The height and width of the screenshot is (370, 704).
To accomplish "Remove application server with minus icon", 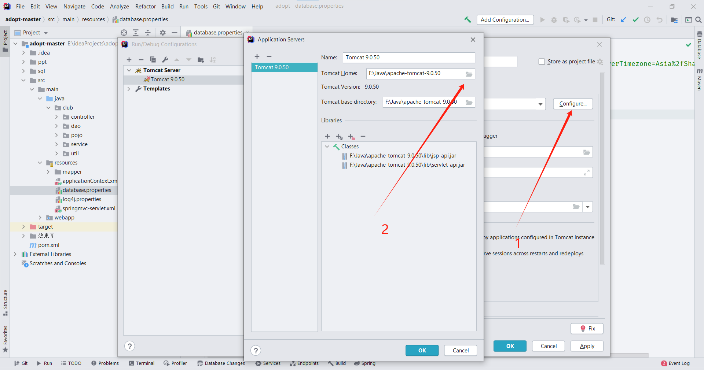I will pos(269,56).
